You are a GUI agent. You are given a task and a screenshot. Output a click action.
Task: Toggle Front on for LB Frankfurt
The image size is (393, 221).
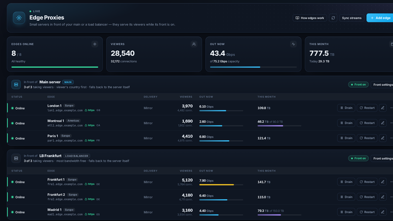[358, 158]
